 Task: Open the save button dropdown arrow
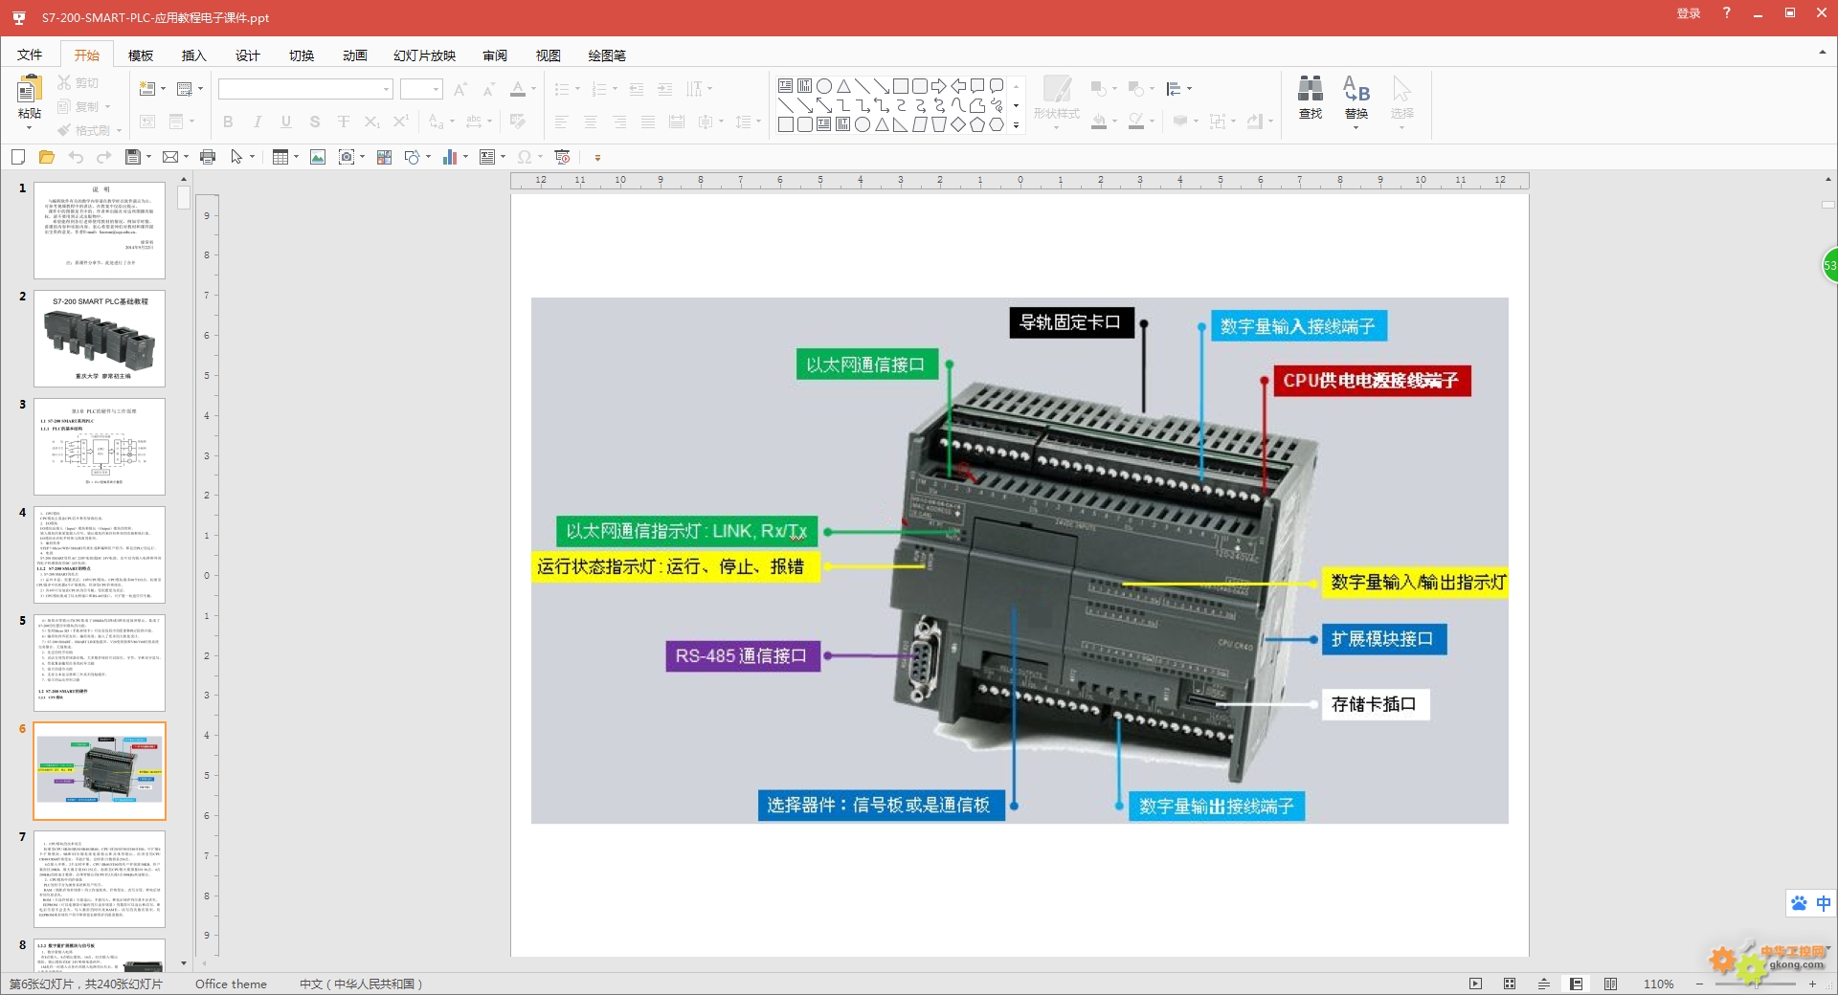pyautogui.click(x=148, y=157)
